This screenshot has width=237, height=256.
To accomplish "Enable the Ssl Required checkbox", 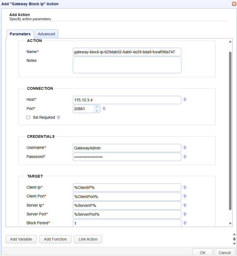I will [x=28, y=117].
